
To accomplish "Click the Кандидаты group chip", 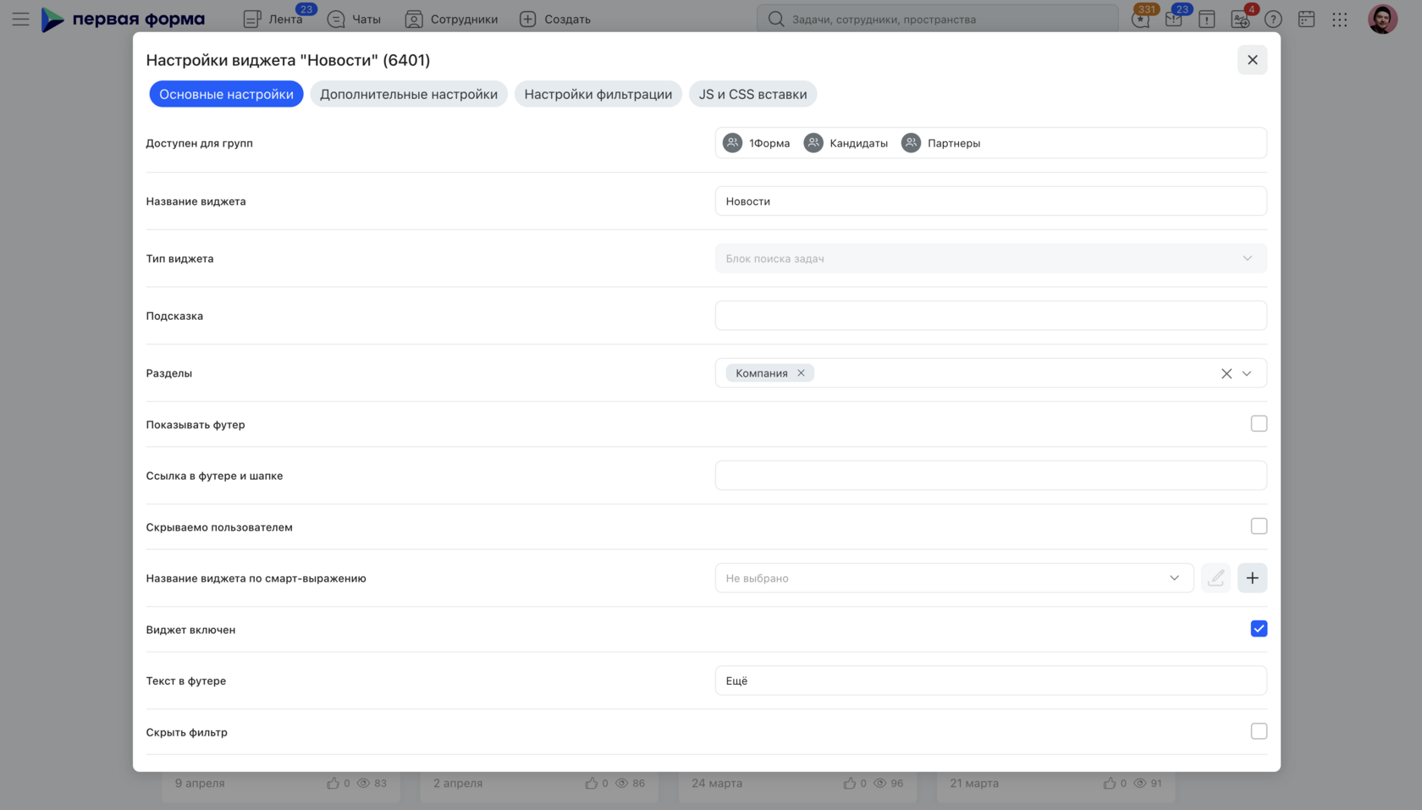I will 846,143.
